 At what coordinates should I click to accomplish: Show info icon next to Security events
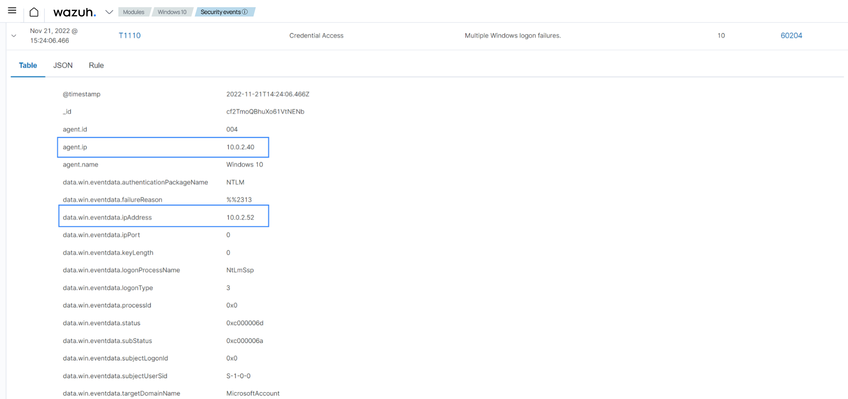click(245, 12)
